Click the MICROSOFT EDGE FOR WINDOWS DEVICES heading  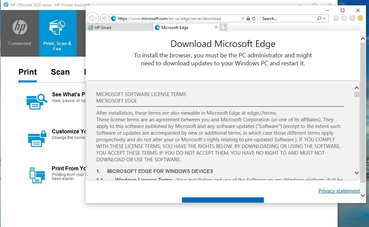pos(160,171)
